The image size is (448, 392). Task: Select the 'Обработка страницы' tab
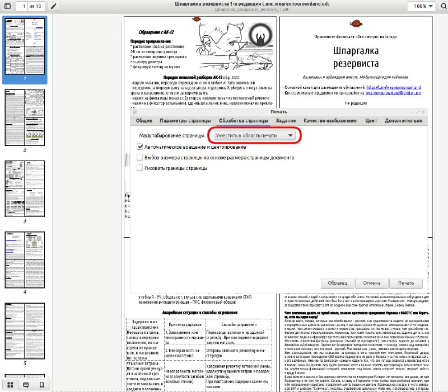(x=244, y=121)
